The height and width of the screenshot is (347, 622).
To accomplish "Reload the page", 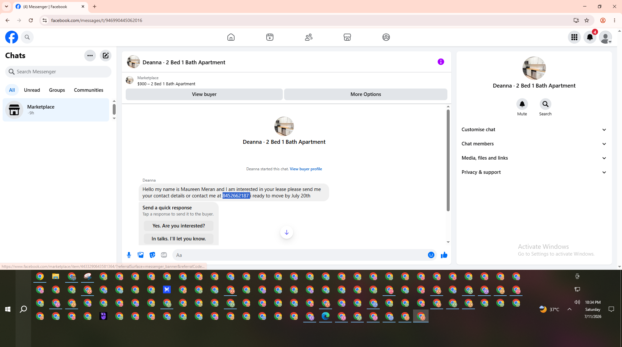I will (x=31, y=20).
